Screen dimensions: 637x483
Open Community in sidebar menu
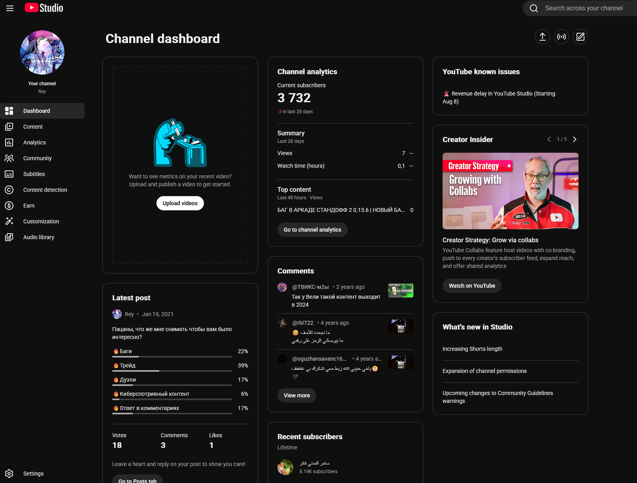(x=42, y=158)
